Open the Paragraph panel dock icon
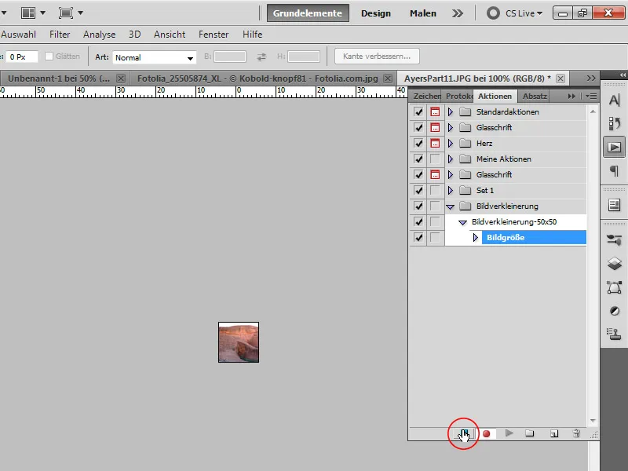The height and width of the screenshot is (471, 628). (x=614, y=171)
